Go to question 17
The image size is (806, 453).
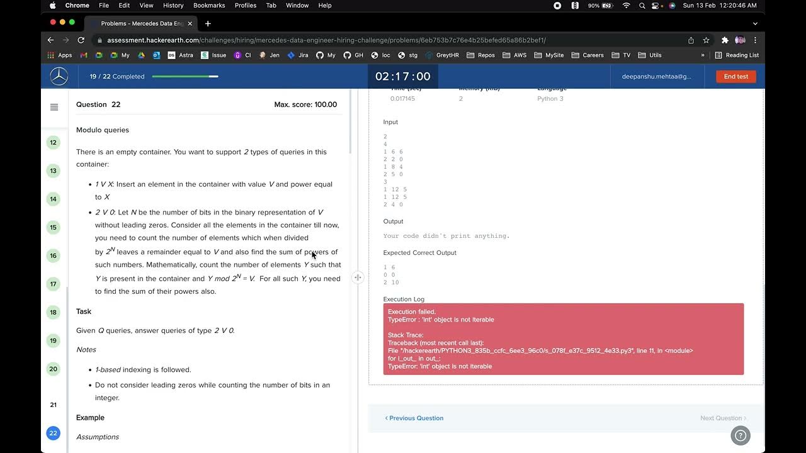[54, 284]
